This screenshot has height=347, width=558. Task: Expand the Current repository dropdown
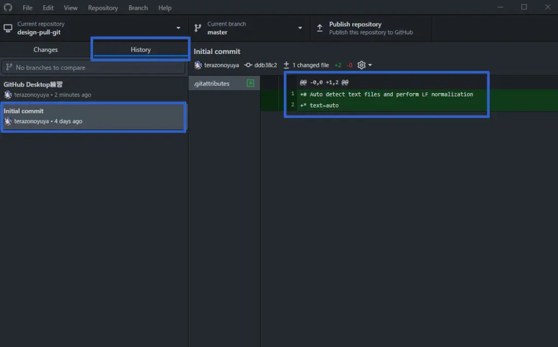point(178,28)
